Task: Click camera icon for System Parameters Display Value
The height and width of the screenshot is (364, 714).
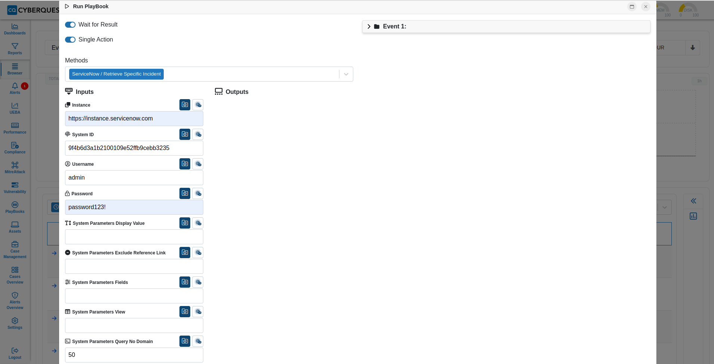Action: tap(185, 223)
